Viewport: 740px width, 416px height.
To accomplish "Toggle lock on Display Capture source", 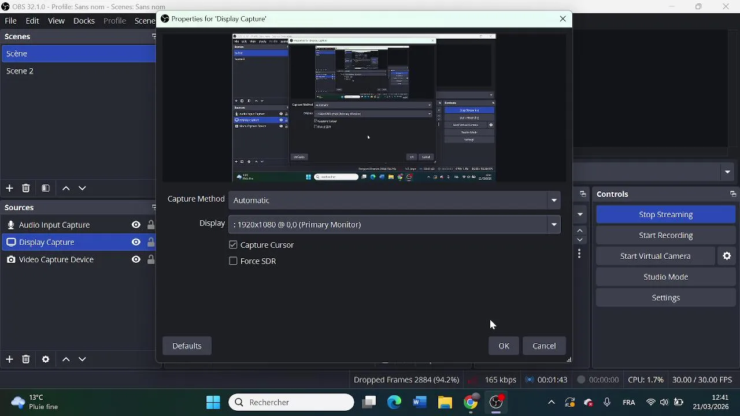I will point(151,242).
